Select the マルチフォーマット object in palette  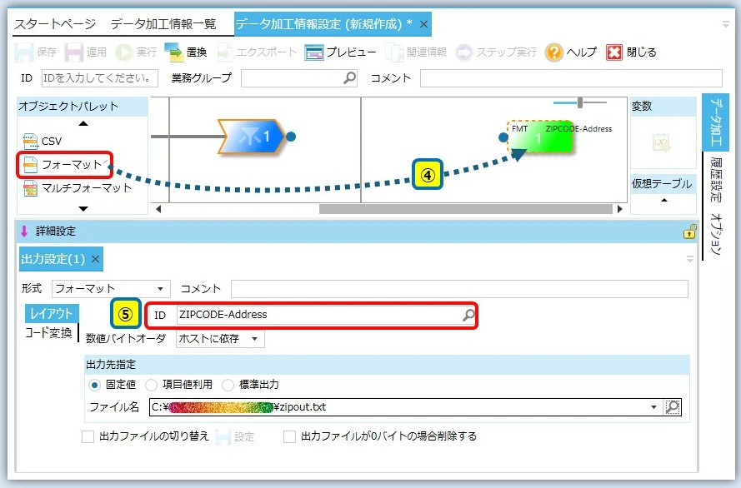[x=78, y=188]
